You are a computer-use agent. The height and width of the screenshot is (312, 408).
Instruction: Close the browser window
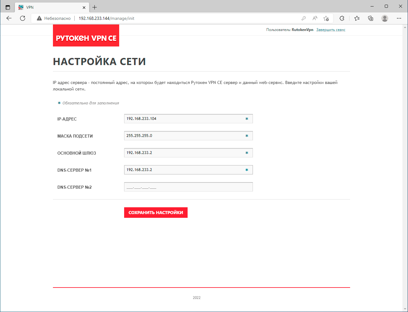coord(401,6)
